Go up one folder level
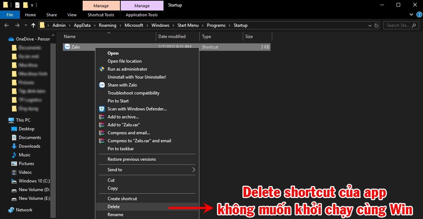Screen dimensions: 423x219 [x=33, y=25]
